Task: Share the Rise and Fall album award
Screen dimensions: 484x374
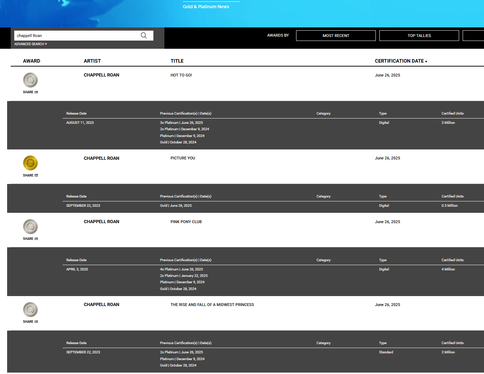Action: pos(30,322)
